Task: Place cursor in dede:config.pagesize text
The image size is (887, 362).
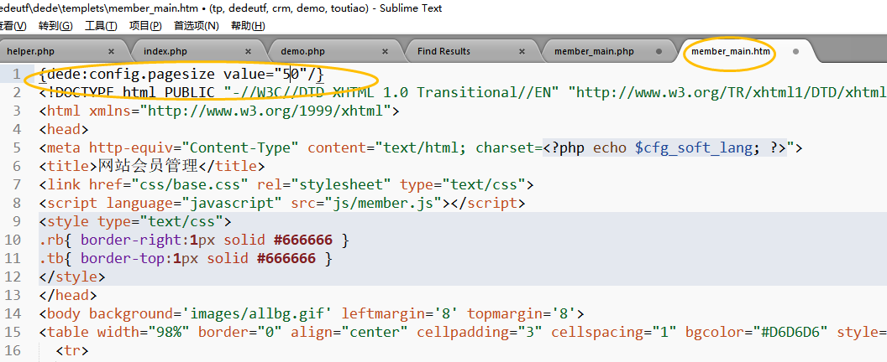Action: tap(131, 74)
